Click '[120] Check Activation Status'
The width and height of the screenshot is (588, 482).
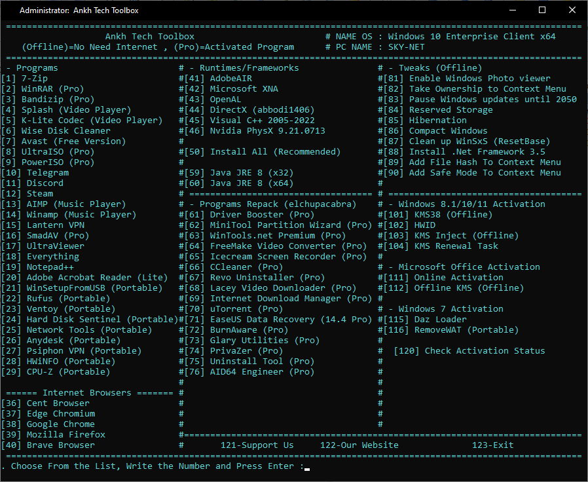469,352
